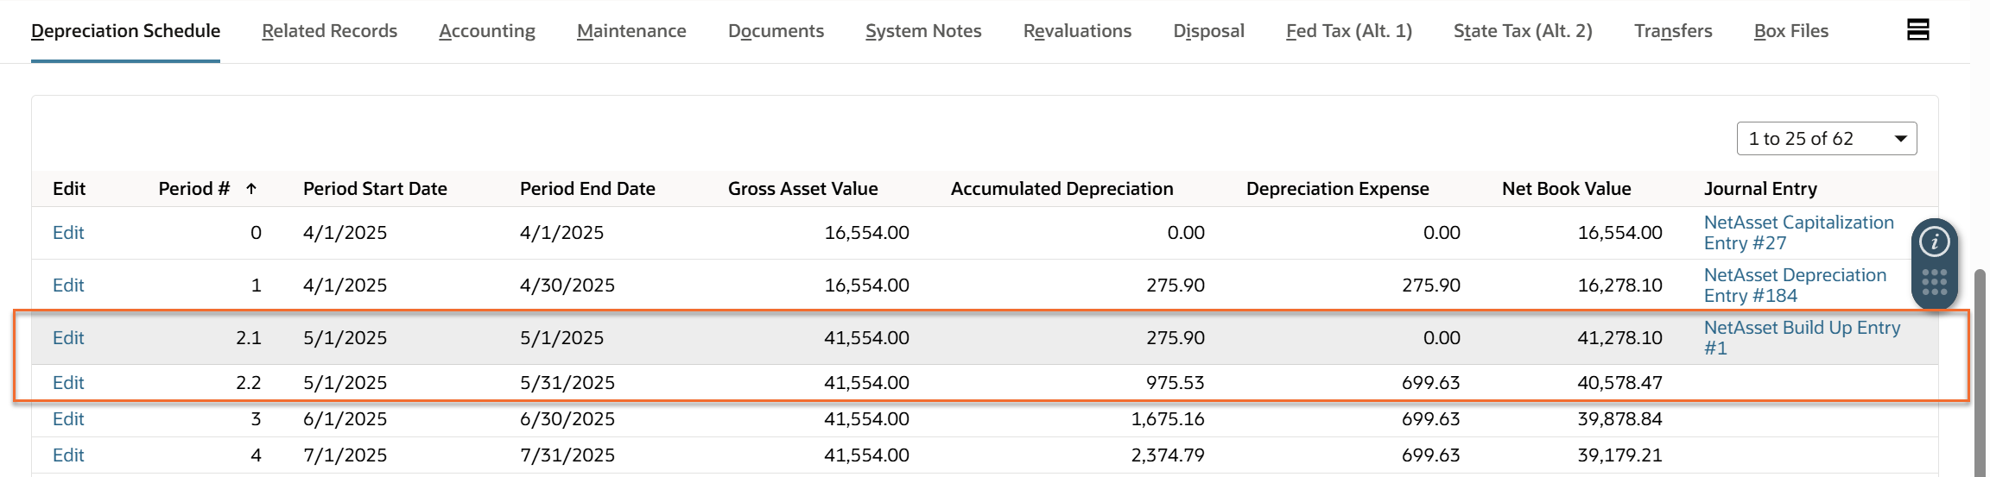
Task: Switch to the Related Records tab
Action: (329, 31)
